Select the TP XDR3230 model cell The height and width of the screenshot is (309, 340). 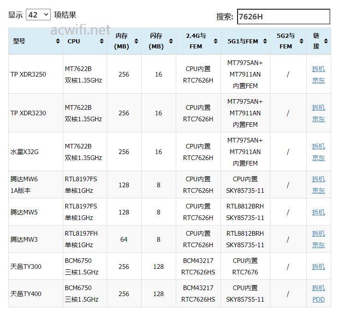pos(36,113)
